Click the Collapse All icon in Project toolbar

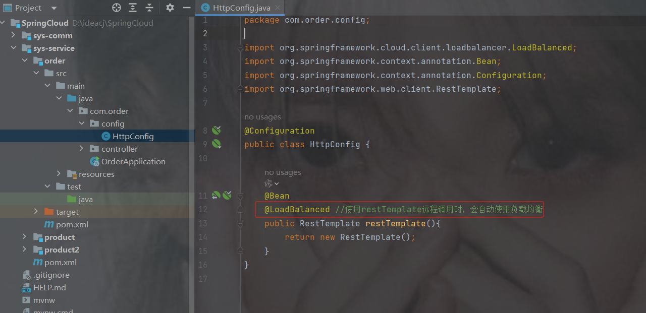pos(149,8)
